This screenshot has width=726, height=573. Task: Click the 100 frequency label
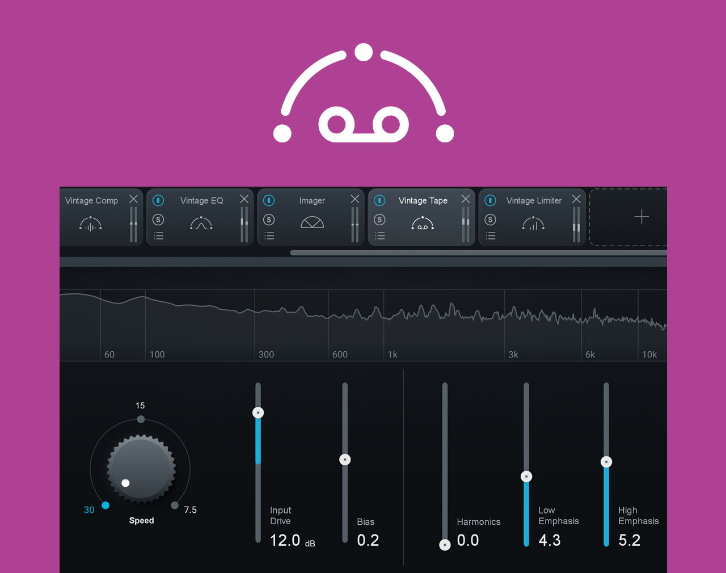(157, 355)
